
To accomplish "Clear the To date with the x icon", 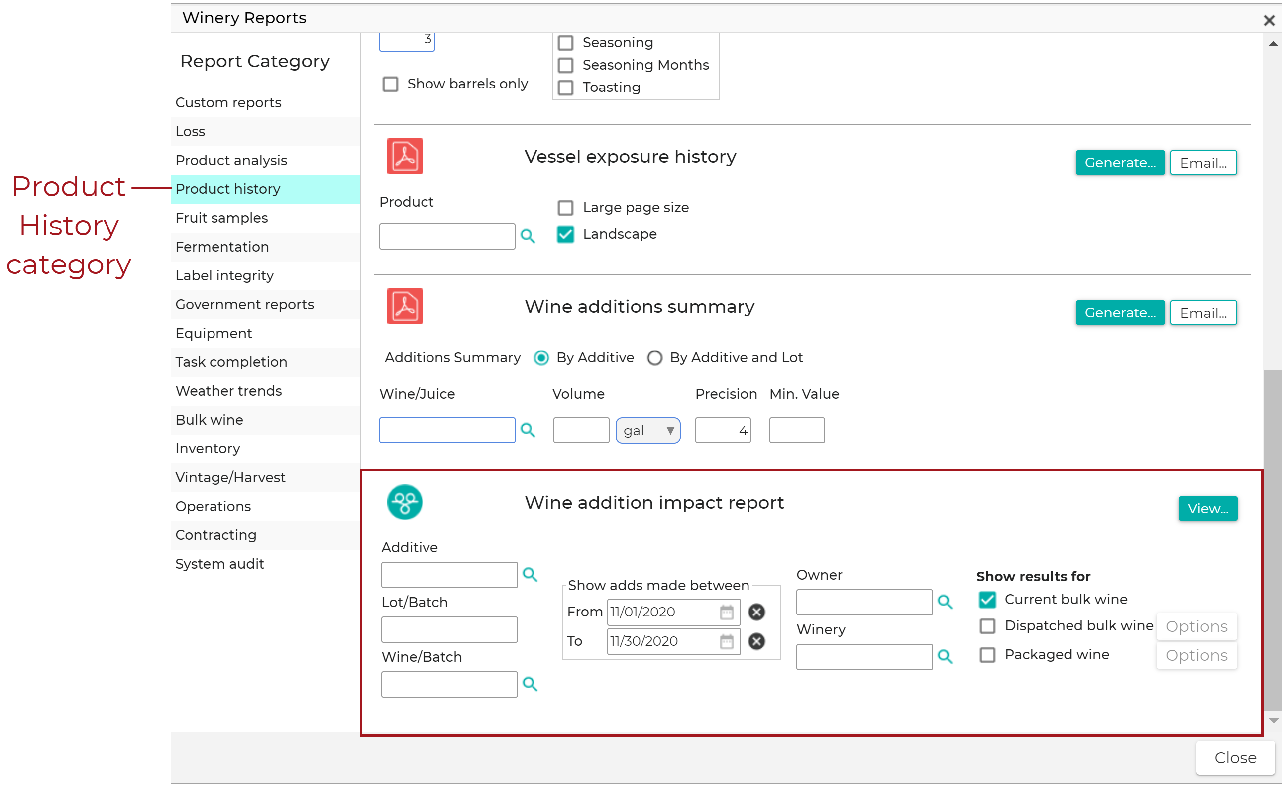I will (x=756, y=641).
